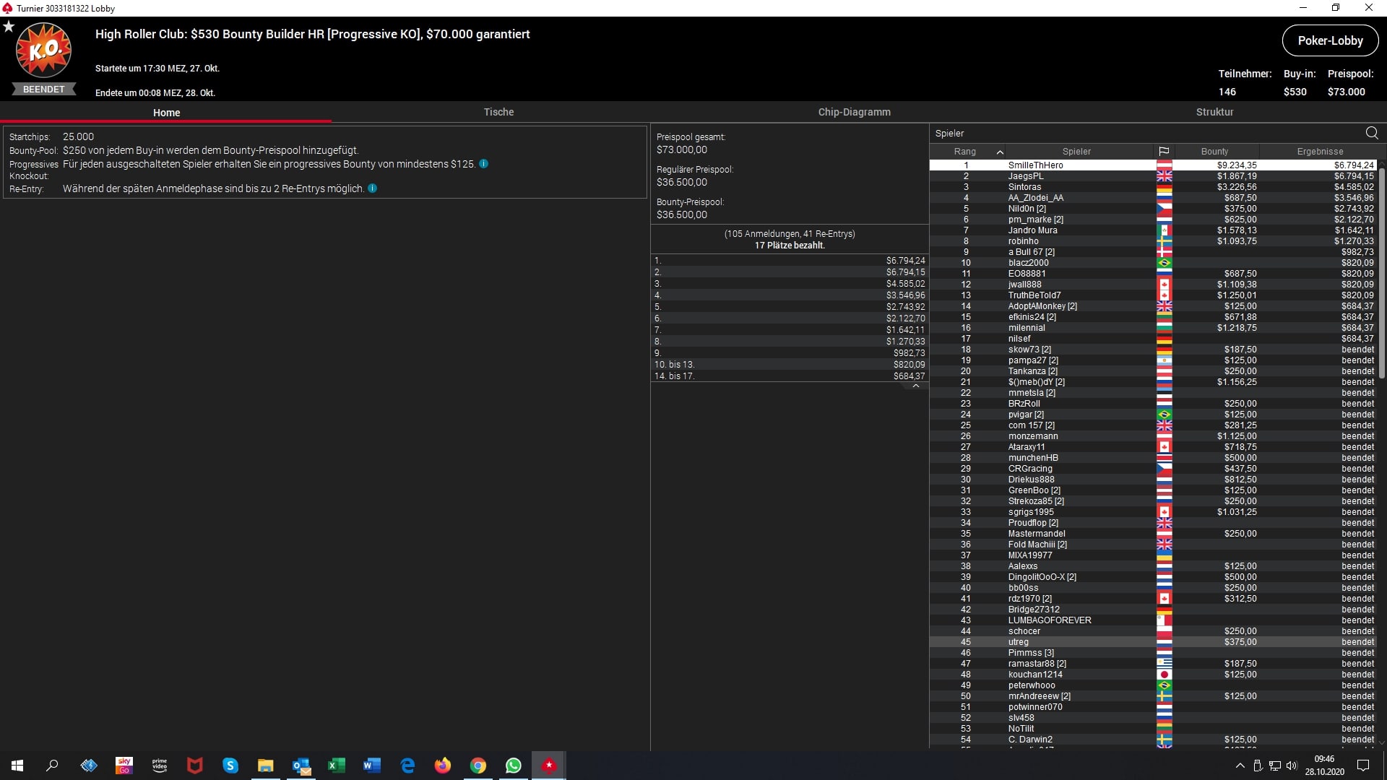
Task: Open WhatsApp from the taskbar
Action: (514, 766)
